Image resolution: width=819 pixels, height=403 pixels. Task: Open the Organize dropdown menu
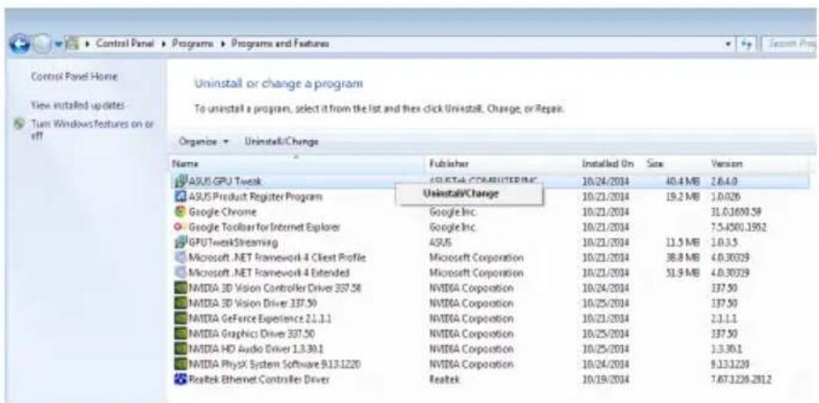[x=203, y=142]
